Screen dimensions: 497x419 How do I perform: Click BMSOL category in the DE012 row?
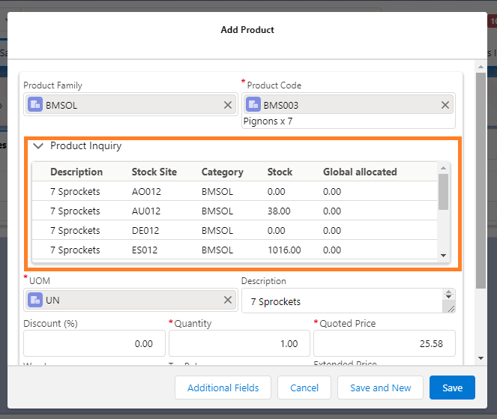point(217,230)
